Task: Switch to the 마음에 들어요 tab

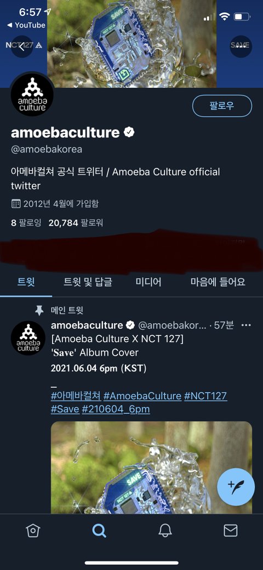Action: click(x=218, y=282)
